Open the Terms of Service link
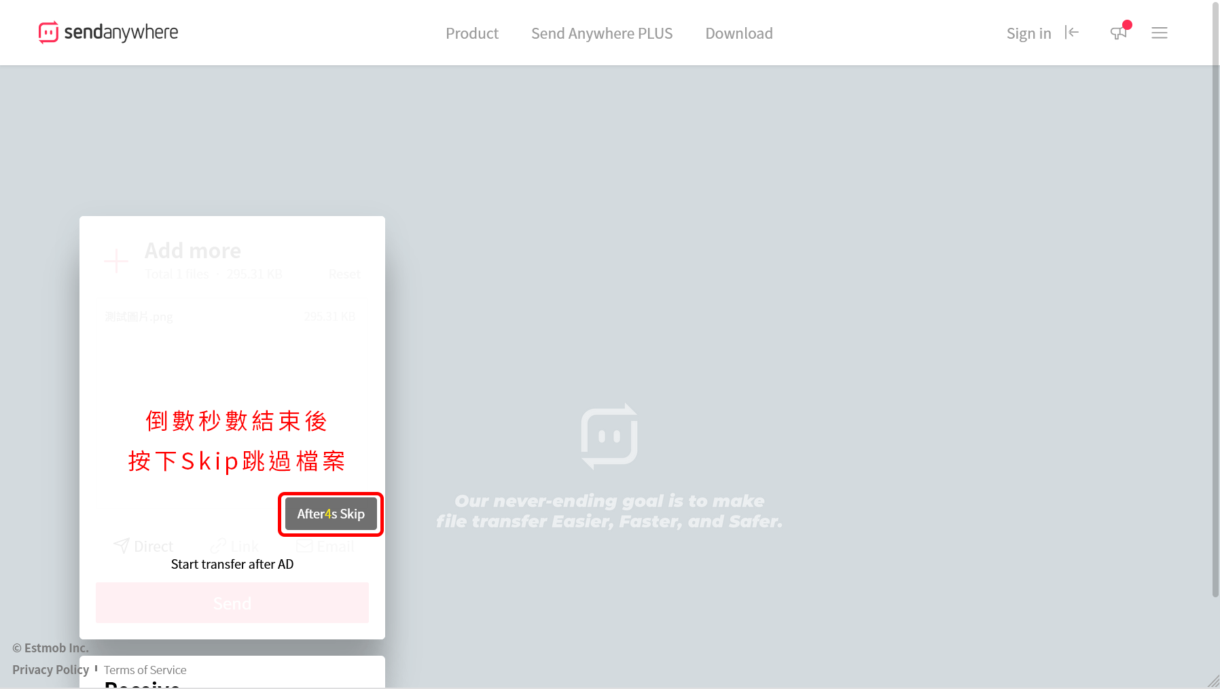Screen dimensions: 1220x689 pyautogui.click(x=145, y=670)
